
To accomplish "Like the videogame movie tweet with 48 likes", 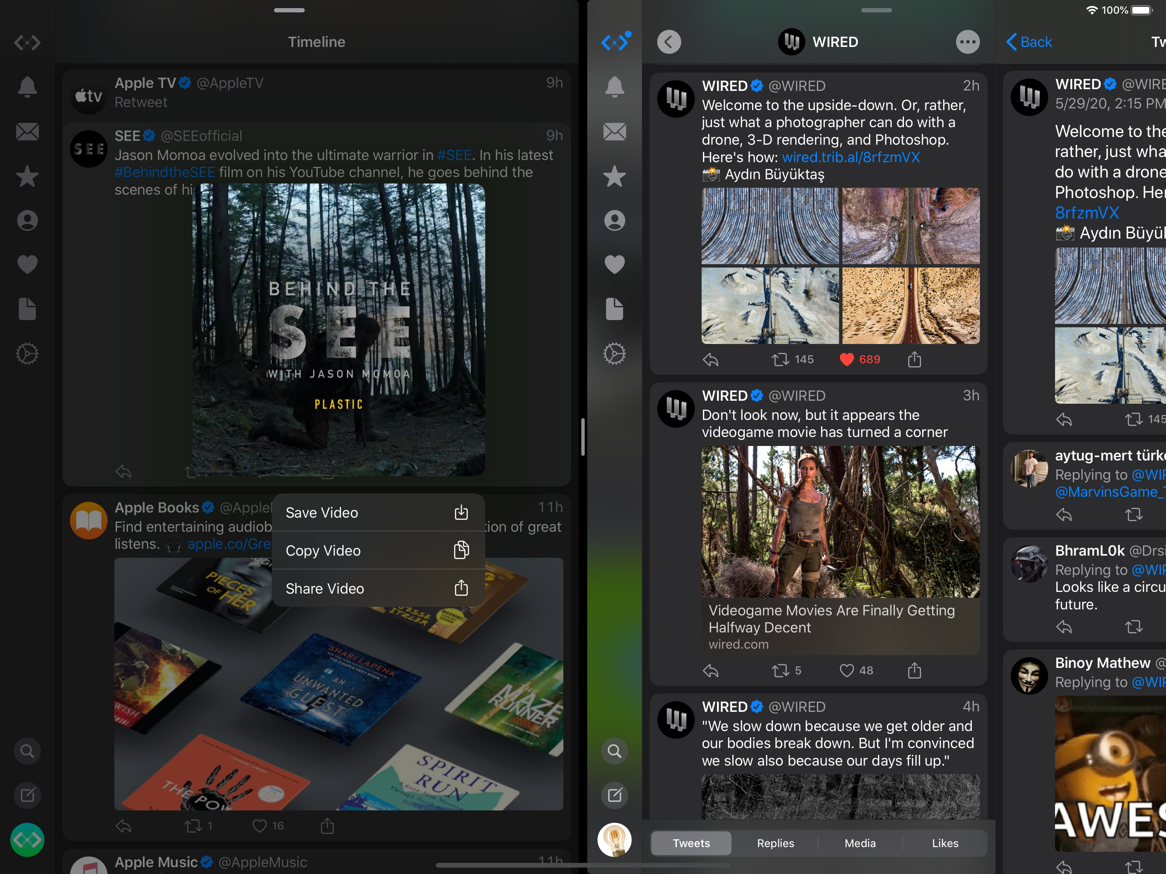I will 847,670.
